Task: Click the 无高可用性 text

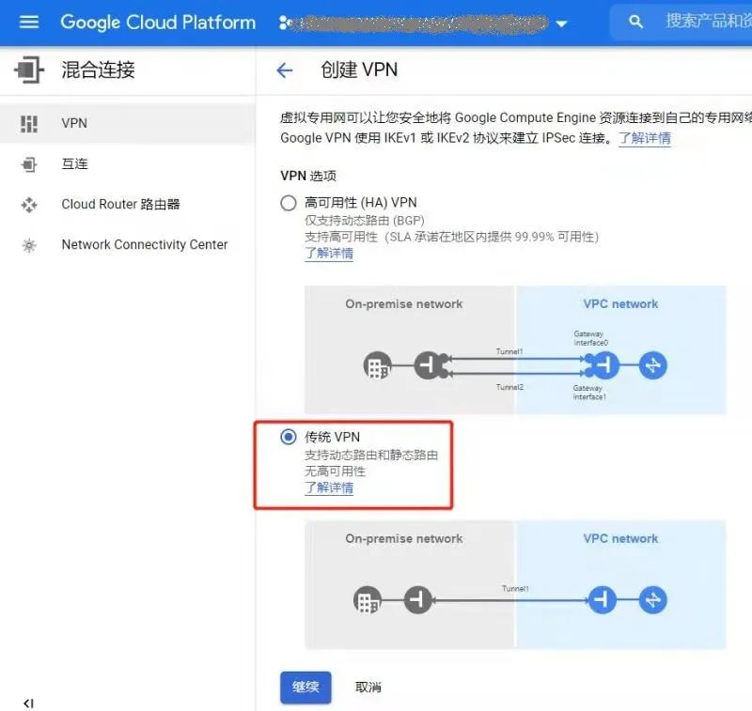Action: (336, 471)
